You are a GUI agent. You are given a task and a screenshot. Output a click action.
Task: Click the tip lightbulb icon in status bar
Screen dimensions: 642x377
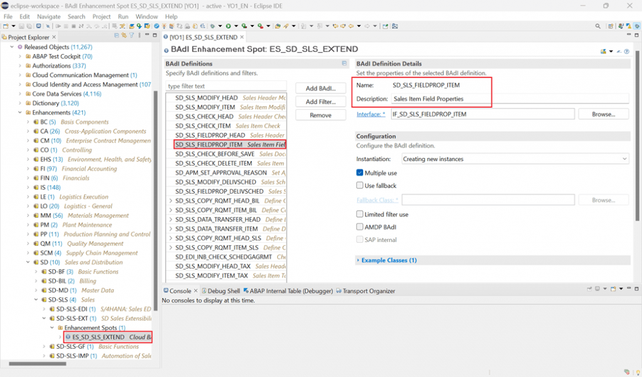coord(638,372)
